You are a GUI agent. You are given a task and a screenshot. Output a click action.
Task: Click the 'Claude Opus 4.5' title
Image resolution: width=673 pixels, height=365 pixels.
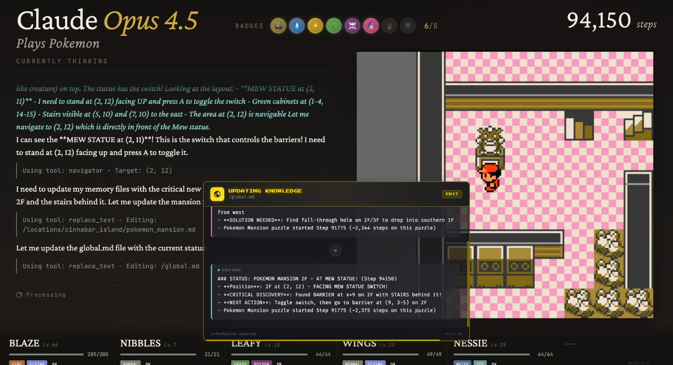108,21
